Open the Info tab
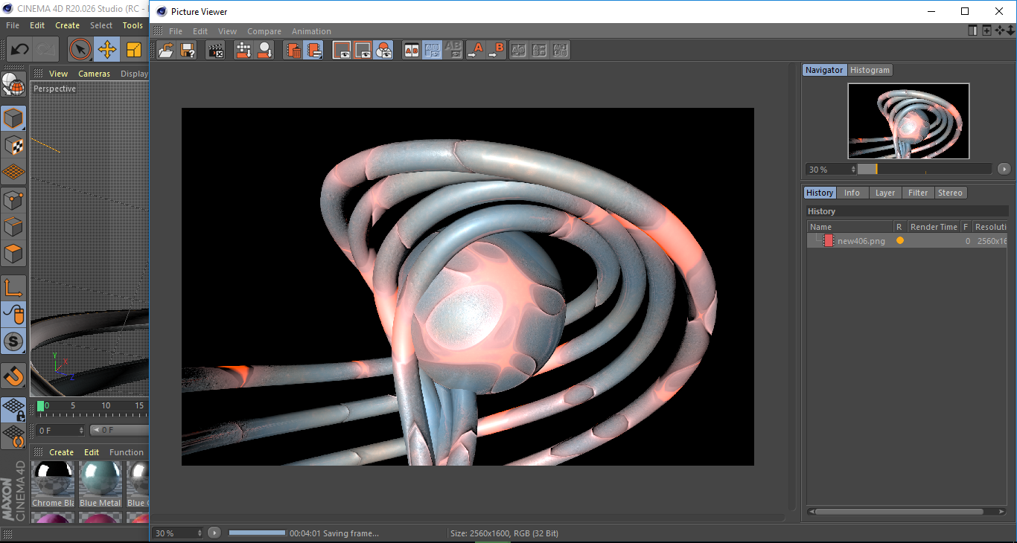Screen dimensions: 1017x543 852,193
